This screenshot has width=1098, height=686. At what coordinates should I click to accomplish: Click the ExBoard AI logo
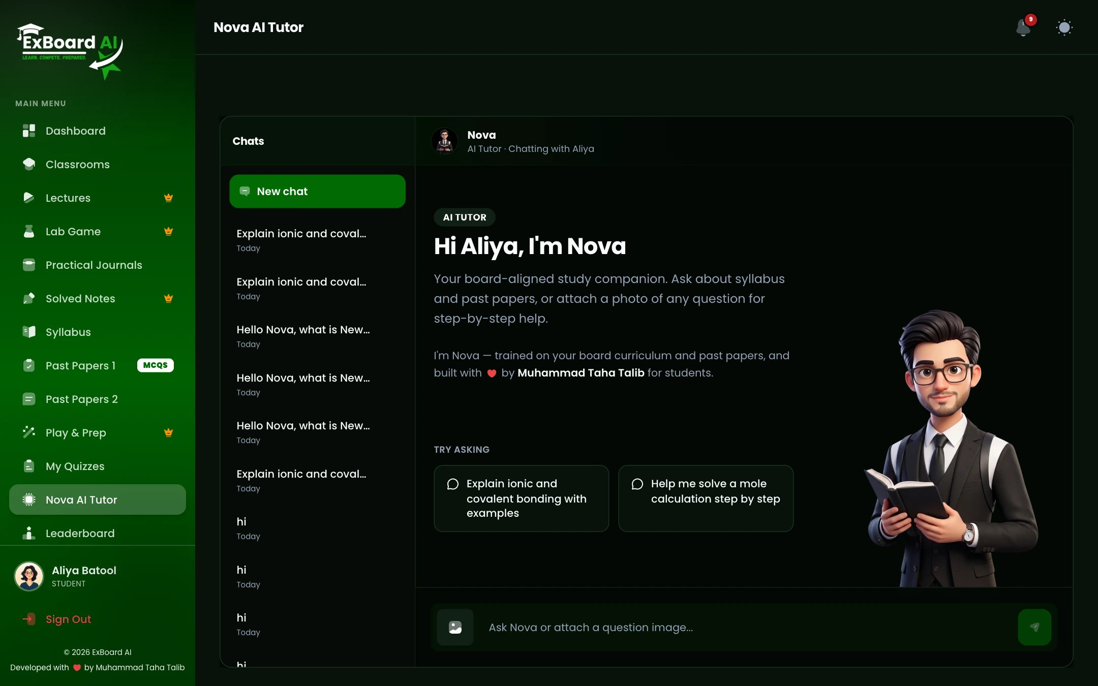[70, 51]
